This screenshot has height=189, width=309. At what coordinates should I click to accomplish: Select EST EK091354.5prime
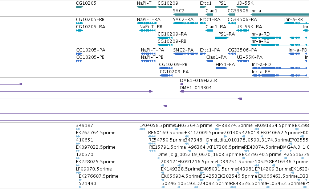[x=257, y=130]
